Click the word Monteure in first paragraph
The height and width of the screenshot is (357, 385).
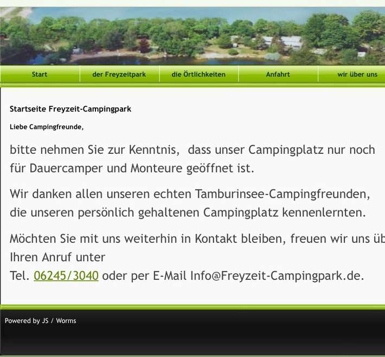[156, 168]
